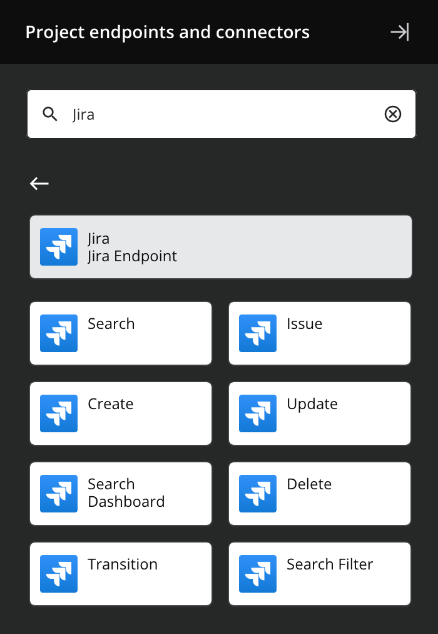This screenshot has width=438, height=634.
Task: Click the Jira icon on the Transition card
Action: click(59, 574)
